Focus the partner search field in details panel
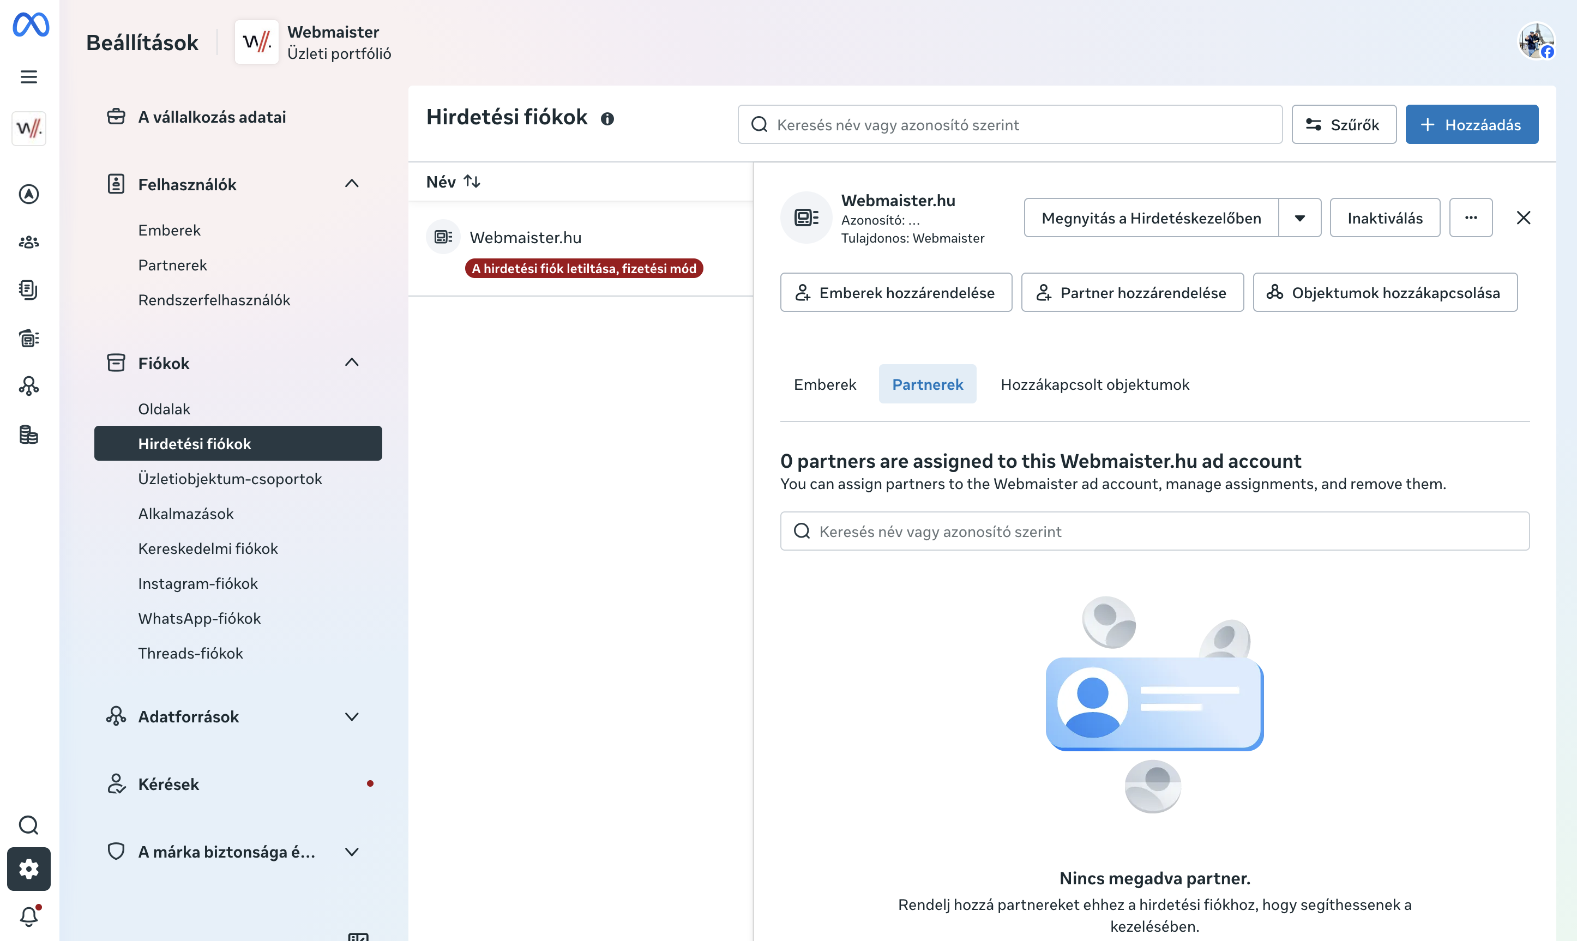The image size is (1577, 941). (x=1155, y=530)
